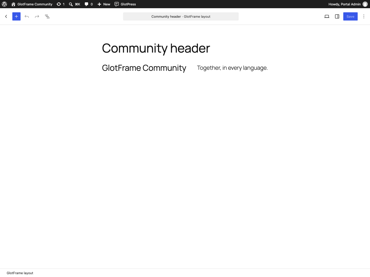Open the Community header command center bar
The image size is (370, 277).
181,16
